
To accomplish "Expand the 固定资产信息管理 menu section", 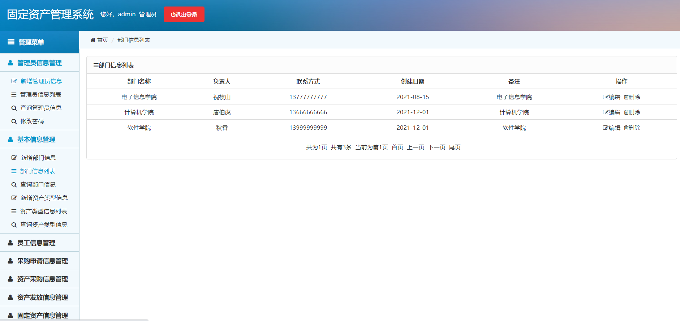I will [40, 315].
